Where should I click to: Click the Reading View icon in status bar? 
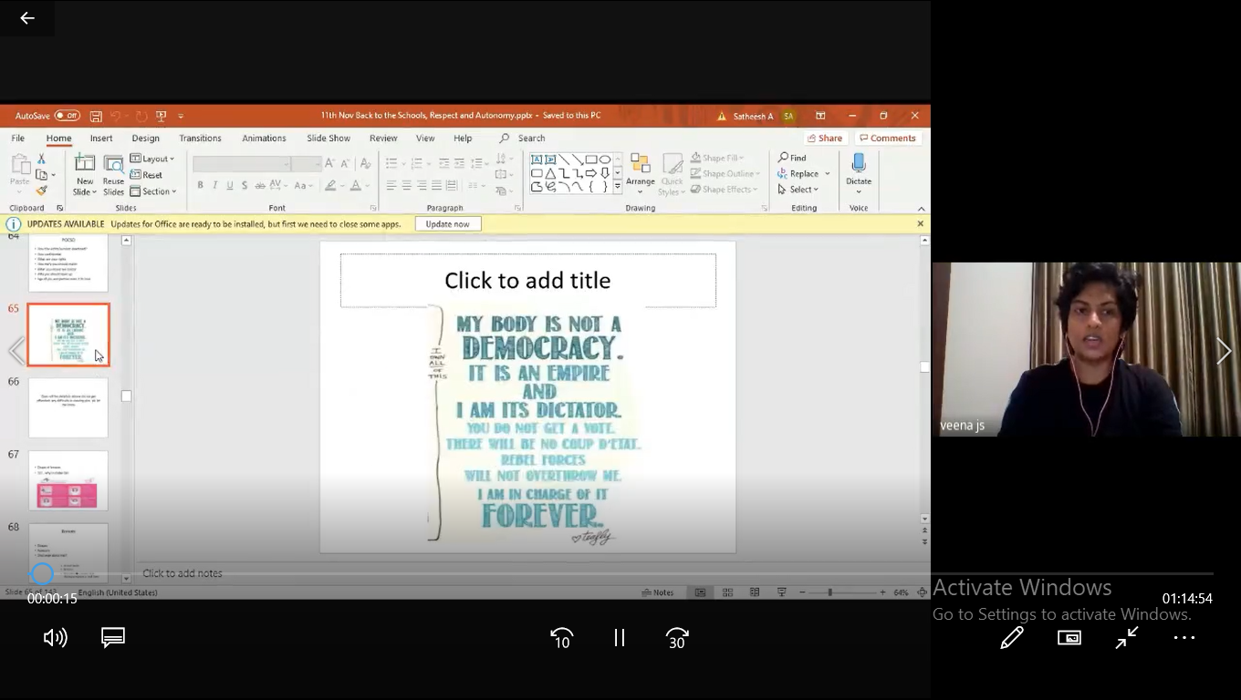coord(755,592)
